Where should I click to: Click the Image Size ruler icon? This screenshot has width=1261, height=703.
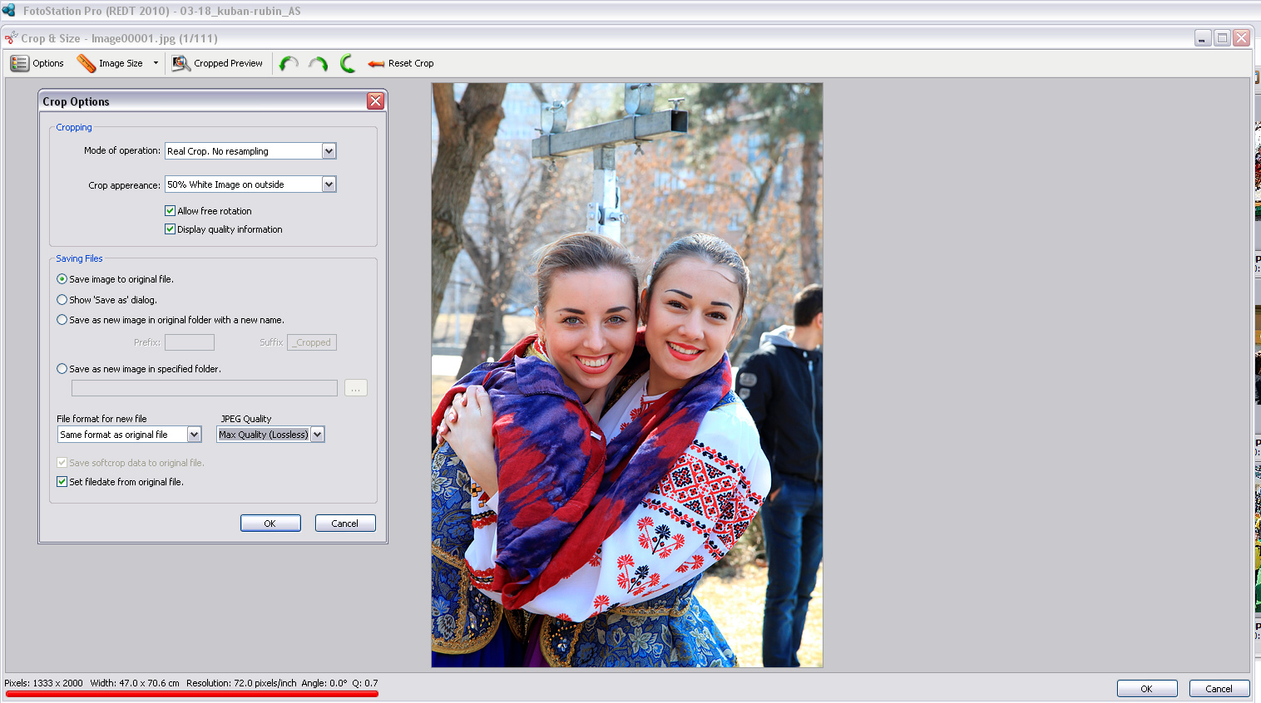point(86,63)
